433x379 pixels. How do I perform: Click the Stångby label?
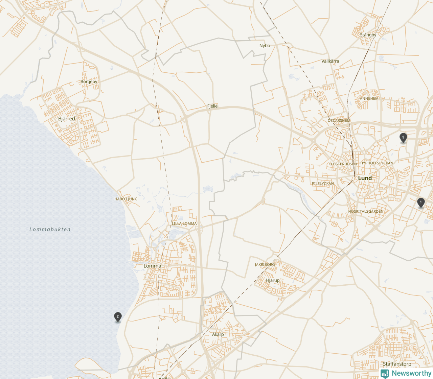[x=368, y=35]
